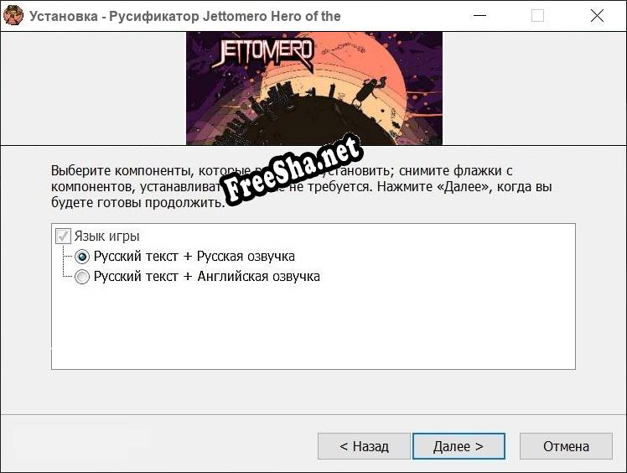The width and height of the screenshot is (627, 473).
Task: Toggle the Язык игры checkbox
Action: click(63, 236)
